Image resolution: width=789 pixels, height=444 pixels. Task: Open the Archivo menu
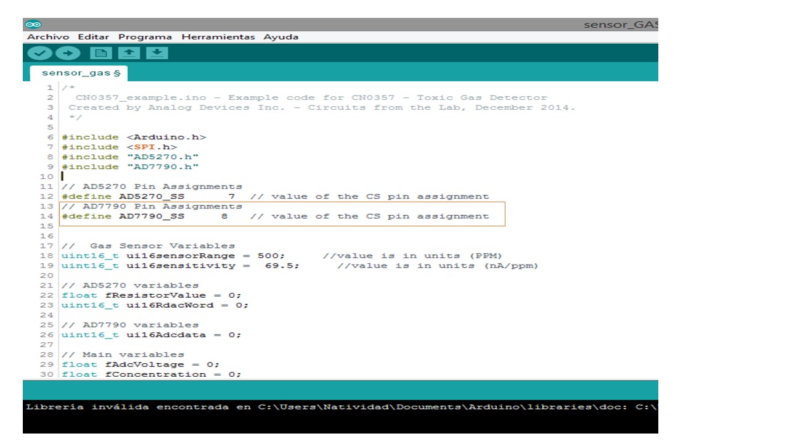48,37
